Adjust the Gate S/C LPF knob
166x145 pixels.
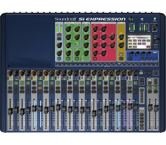(77, 29)
